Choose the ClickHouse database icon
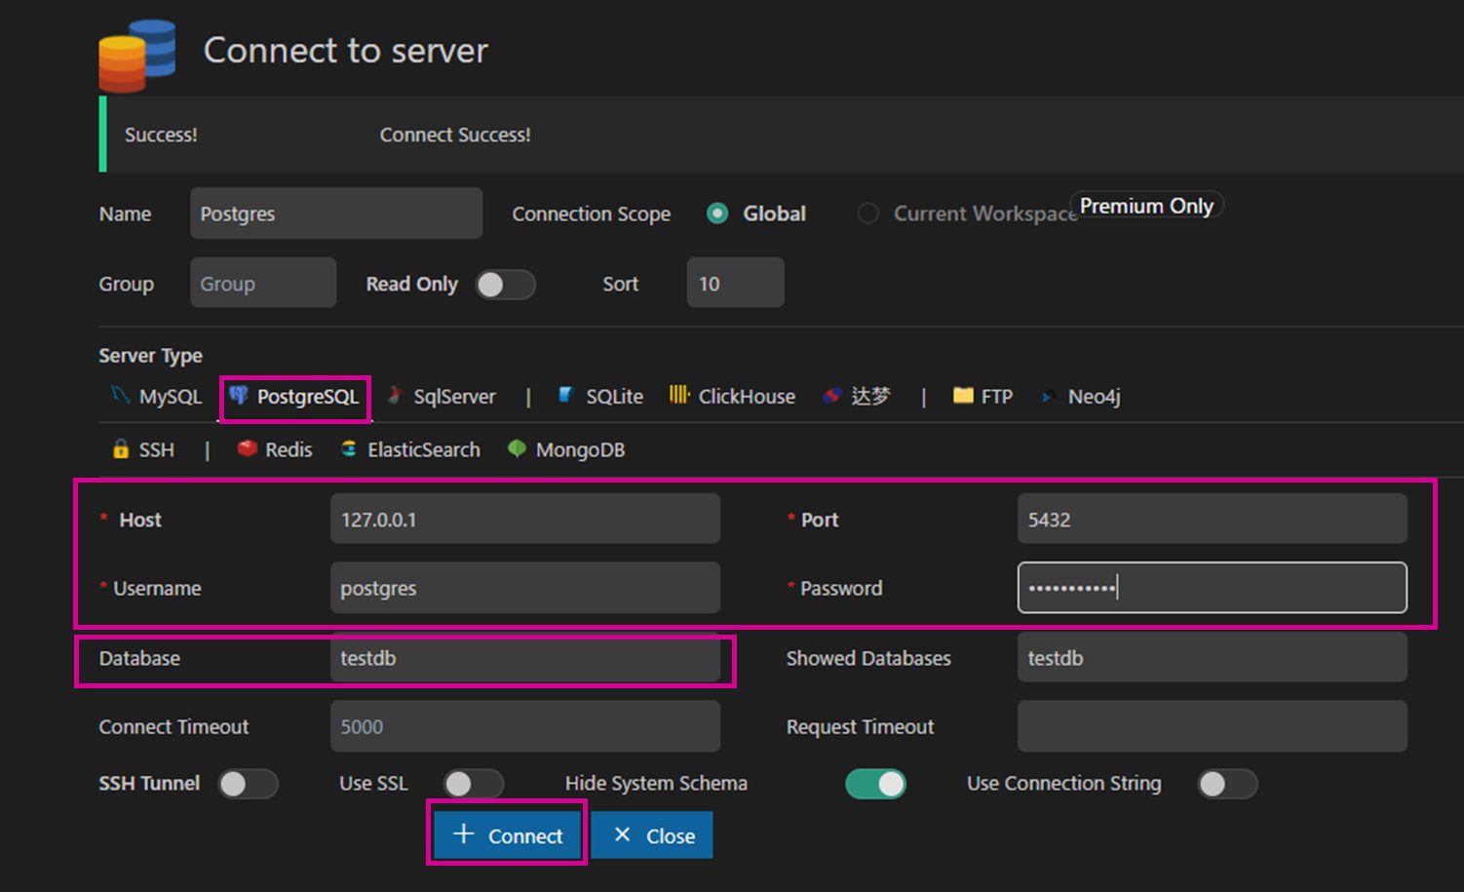This screenshot has height=892, width=1464. click(679, 396)
